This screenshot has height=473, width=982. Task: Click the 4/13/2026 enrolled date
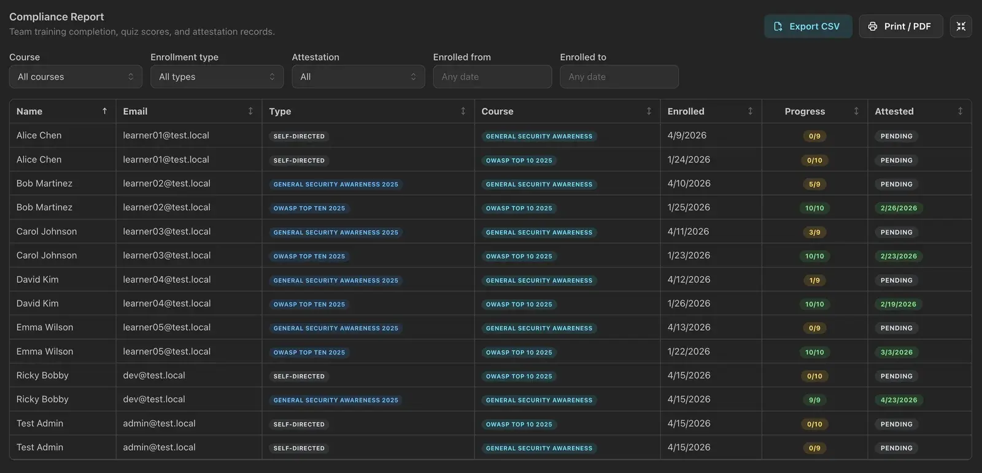689,328
